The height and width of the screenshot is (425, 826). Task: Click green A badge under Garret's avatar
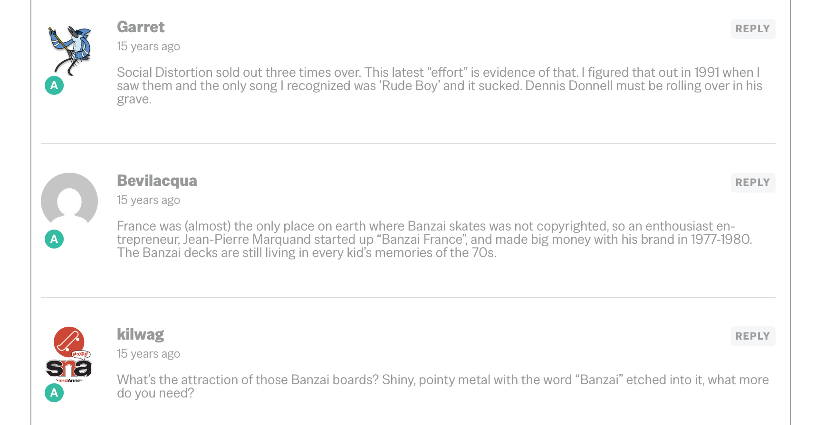(54, 85)
